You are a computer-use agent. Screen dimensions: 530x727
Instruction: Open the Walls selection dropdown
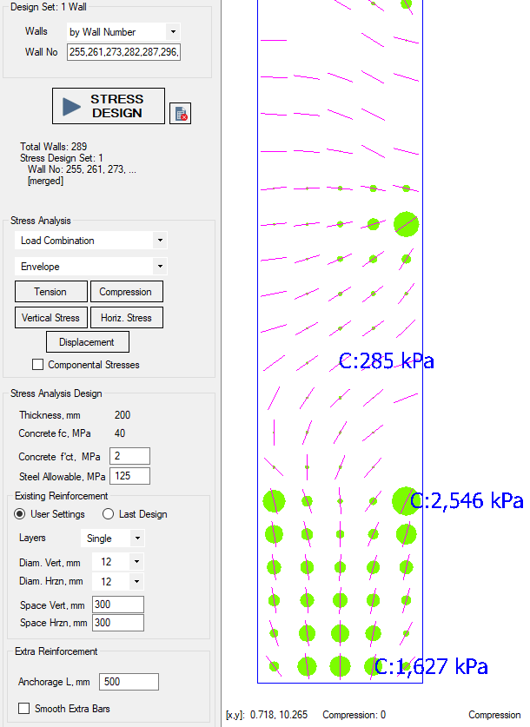coord(123,32)
